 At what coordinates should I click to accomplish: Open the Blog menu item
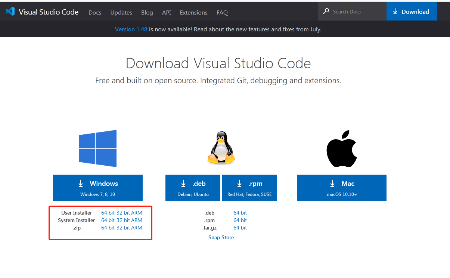[x=147, y=12]
